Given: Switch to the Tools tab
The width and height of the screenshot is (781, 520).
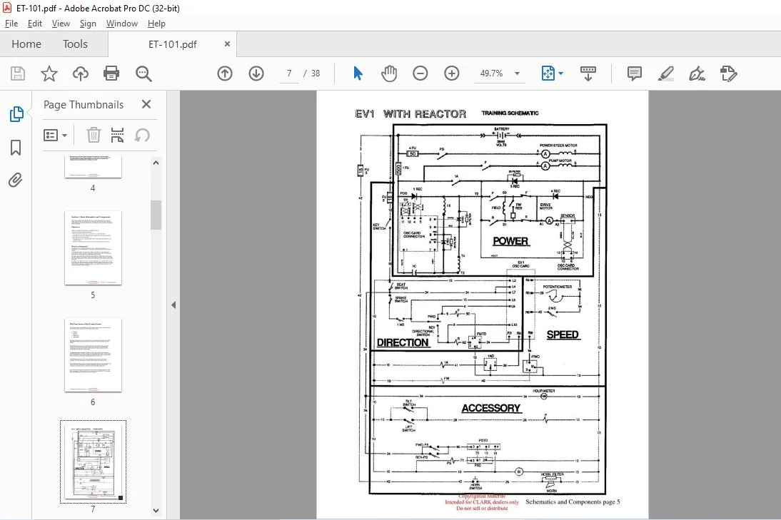Looking at the screenshot, I should pyautogui.click(x=75, y=44).
